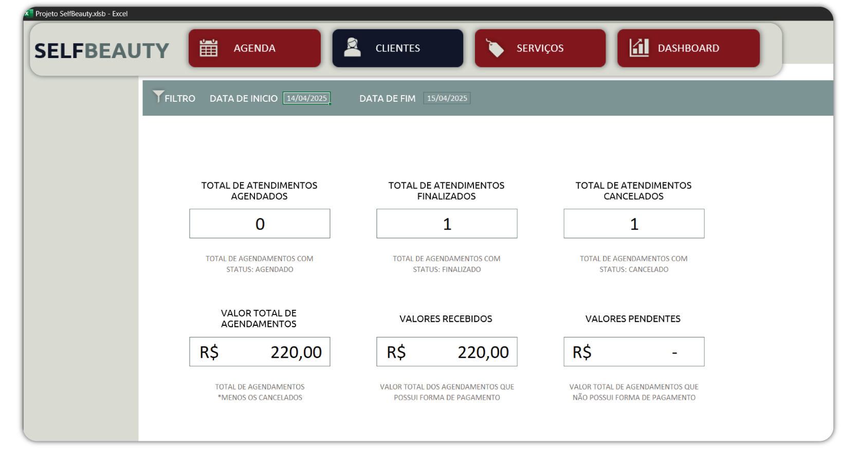This screenshot has height=465, width=842.
Task: Select the agendados total box showing 0
Action: click(x=260, y=224)
